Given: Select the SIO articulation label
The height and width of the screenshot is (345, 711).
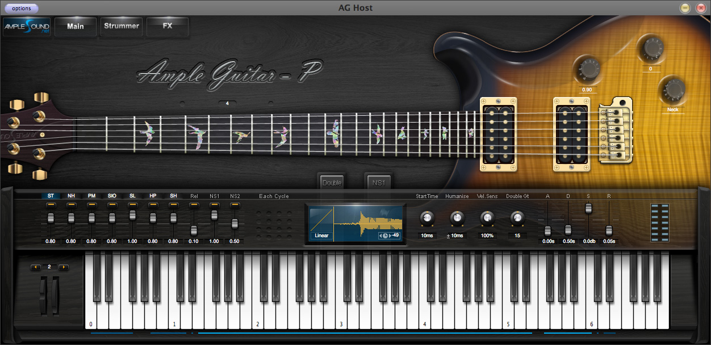Looking at the screenshot, I should 112,196.
